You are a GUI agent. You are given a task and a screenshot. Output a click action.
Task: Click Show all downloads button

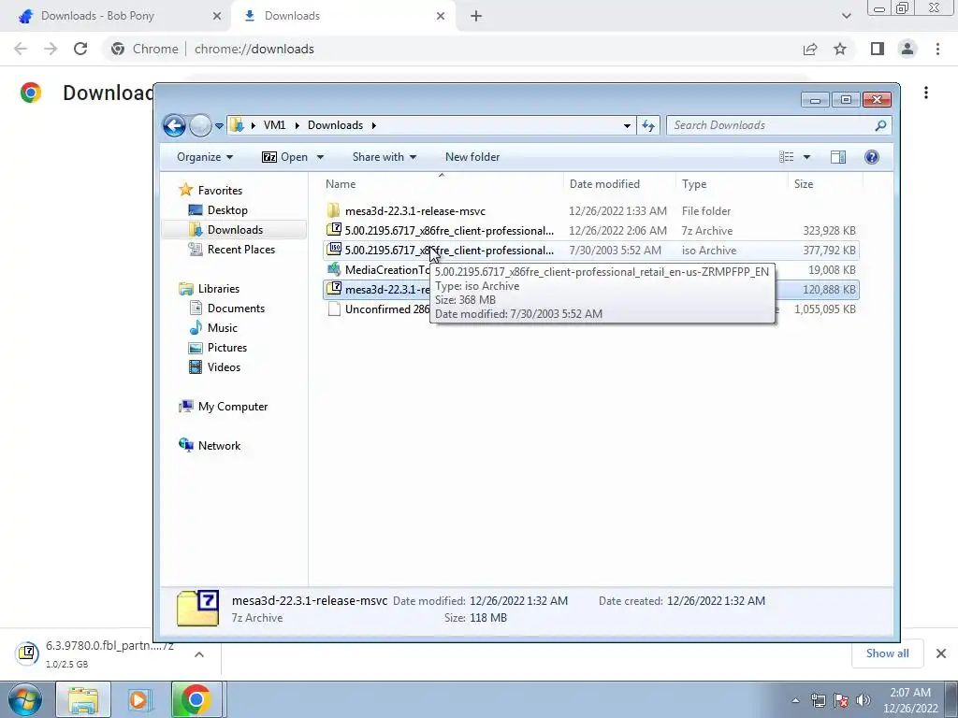(887, 653)
